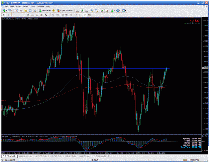The width and height of the screenshot is (209, 162).
Task: Set timeframe to H1
Action: 71,15
